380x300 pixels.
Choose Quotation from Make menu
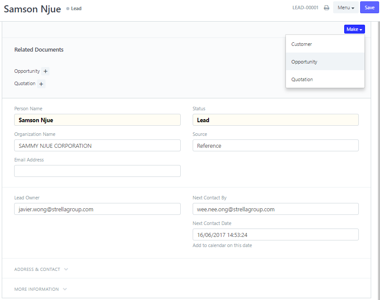pos(325,79)
